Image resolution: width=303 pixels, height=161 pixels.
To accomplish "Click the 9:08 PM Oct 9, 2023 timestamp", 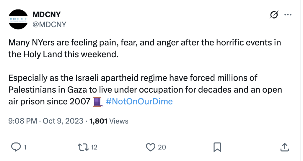I will 46,121.
